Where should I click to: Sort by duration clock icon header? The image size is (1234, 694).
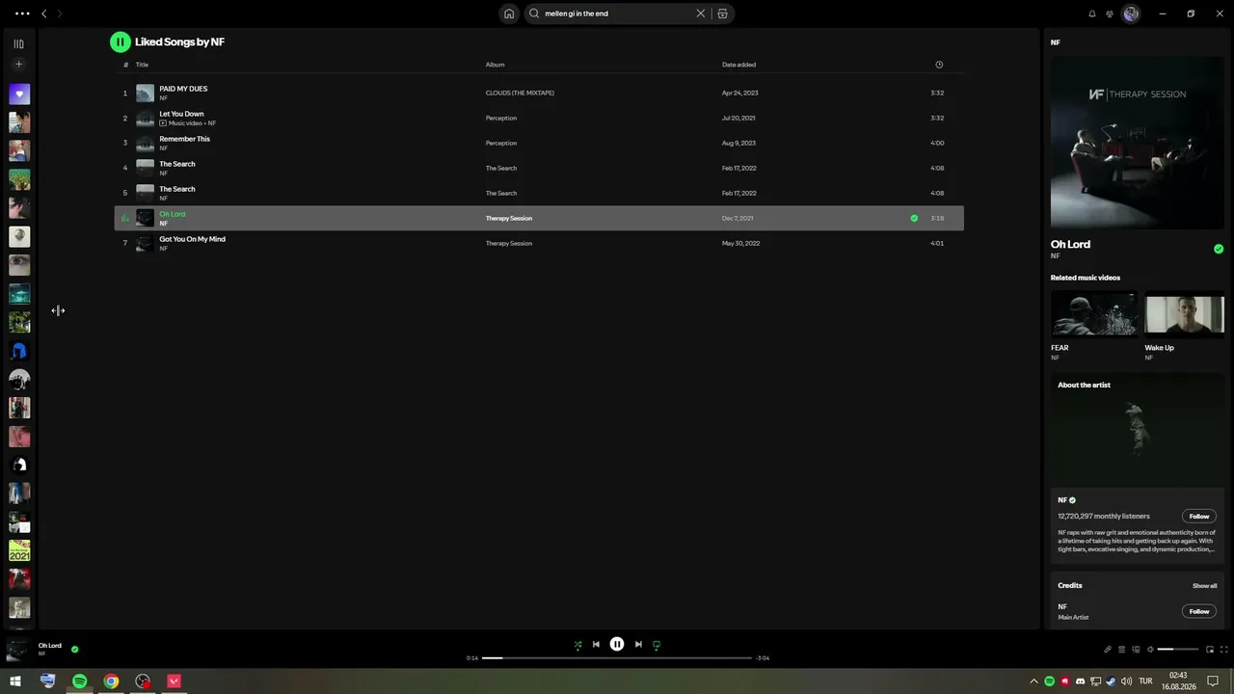pyautogui.click(x=939, y=65)
